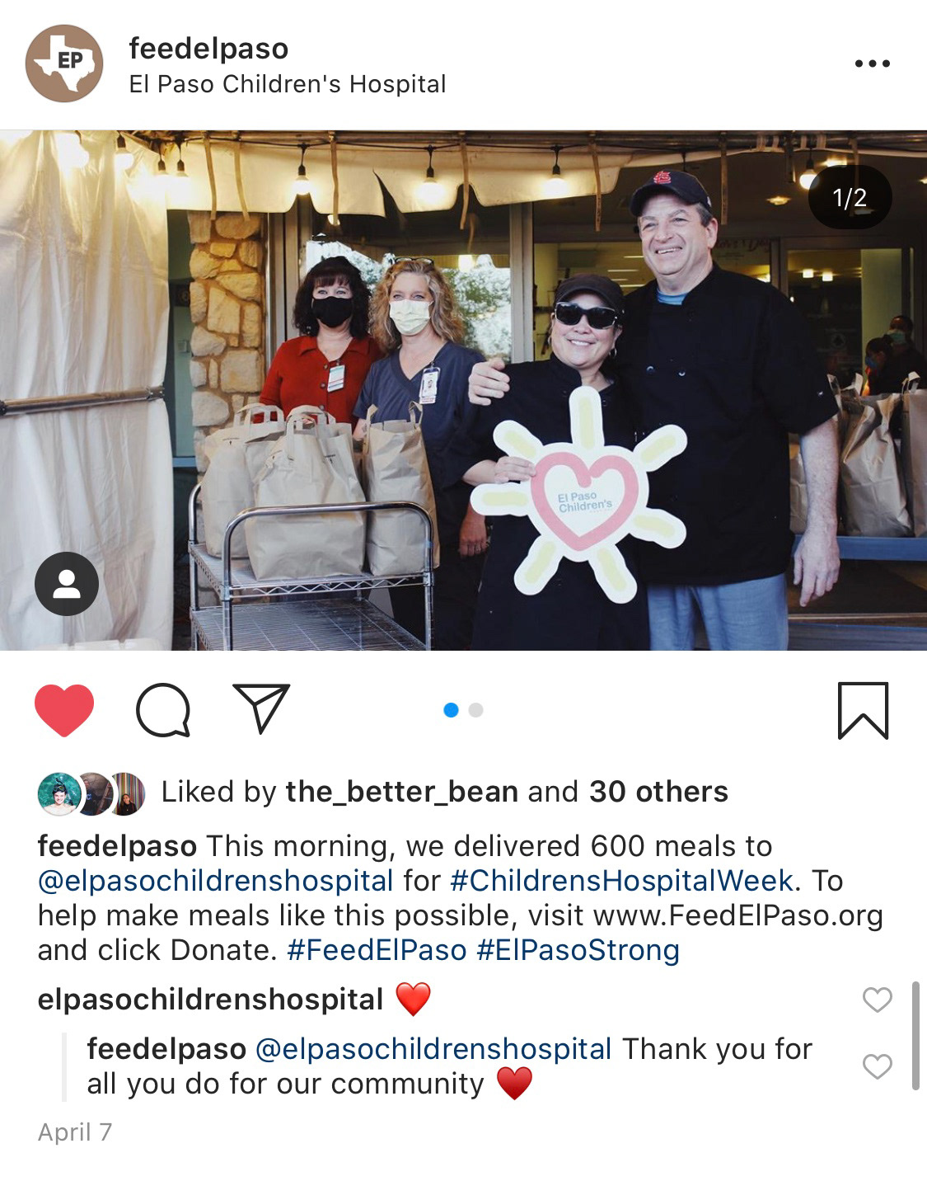The image size is (927, 1181).
Task: Open #FeedElPaso hashtag
Action: [x=377, y=950]
